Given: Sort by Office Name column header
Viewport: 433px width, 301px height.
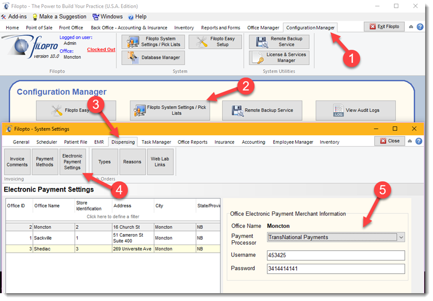Looking at the screenshot, I should tap(54, 206).
